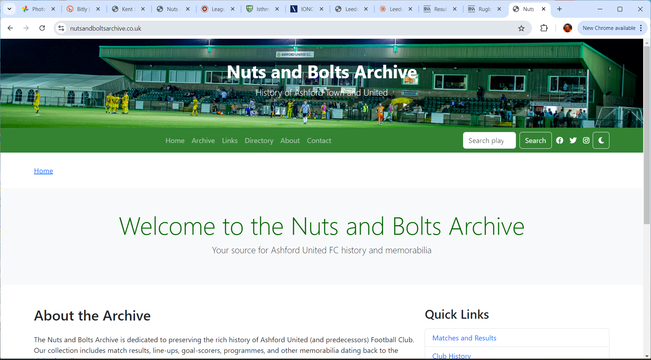The width and height of the screenshot is (651, 360).
Task: Open a new browser tab
Action: point(559,9)
